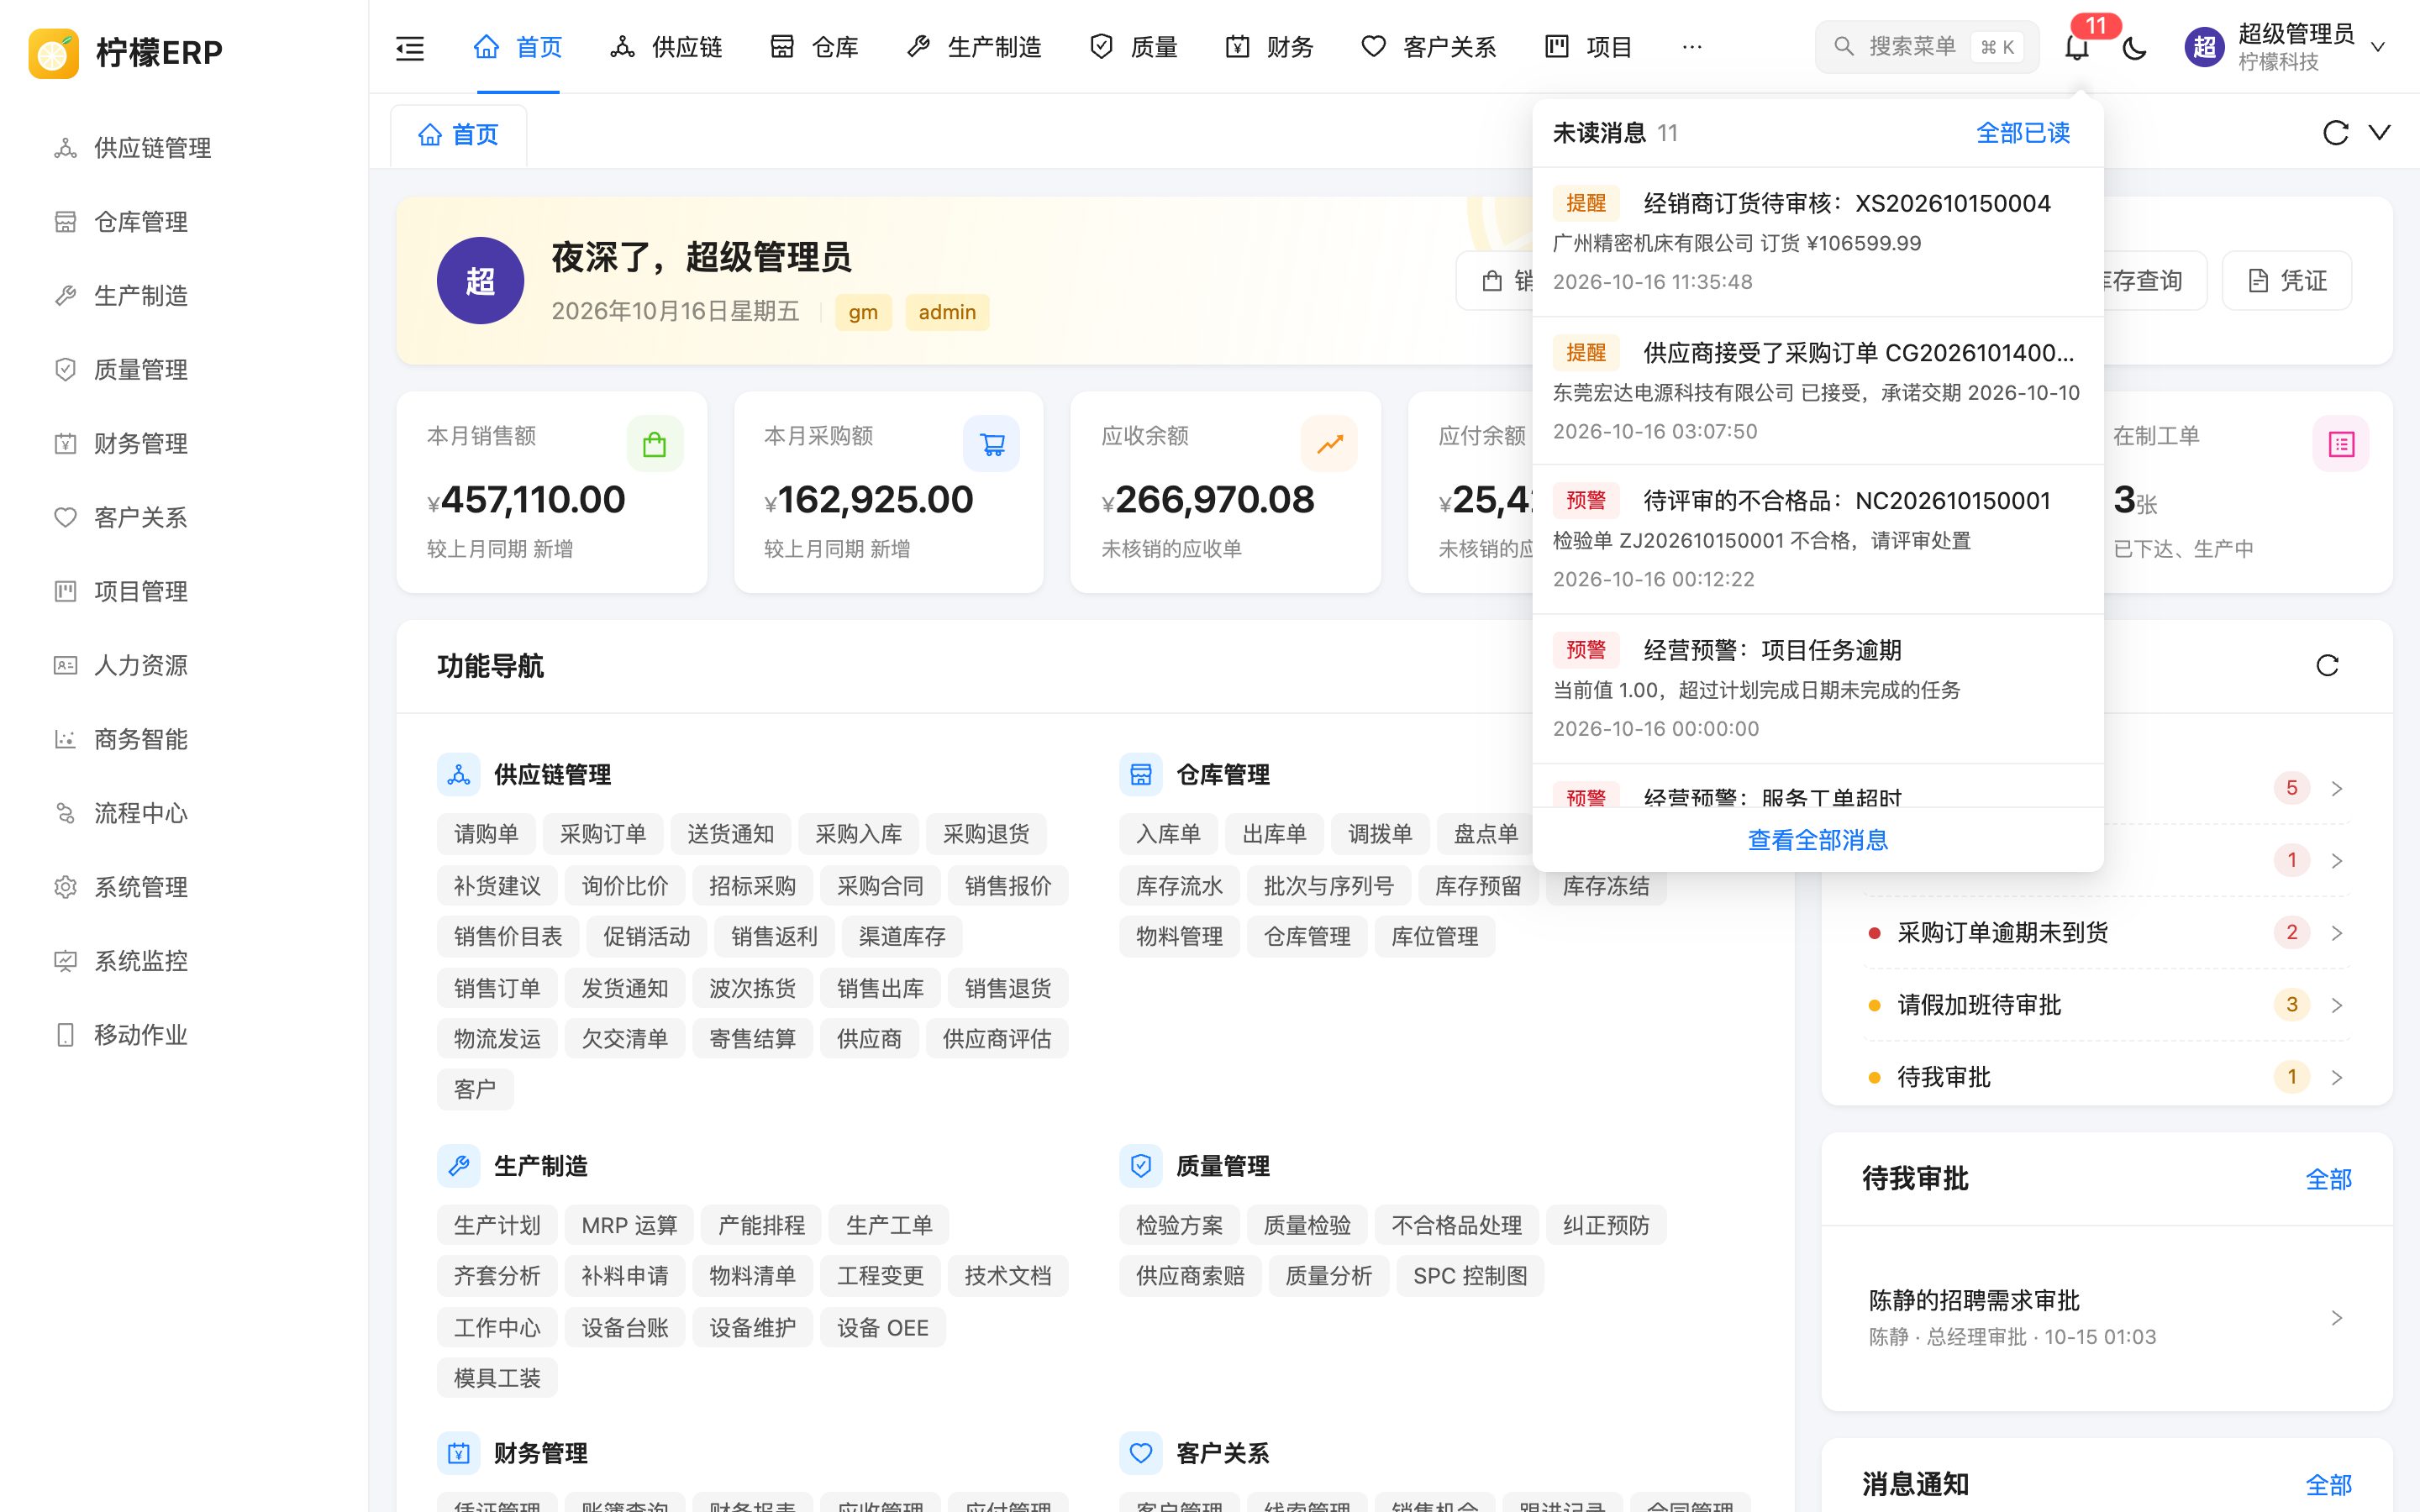Open 移动作业 in the sidebar

(141, 1035)
